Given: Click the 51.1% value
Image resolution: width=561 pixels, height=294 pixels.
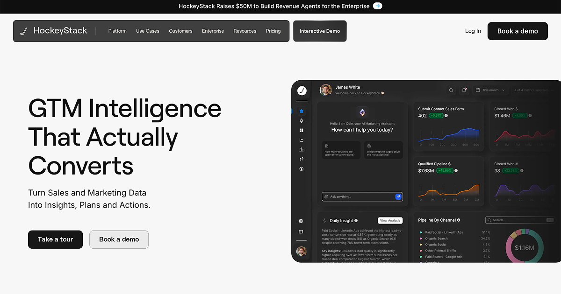Looking at the screenshot, I should coord(486,232).
